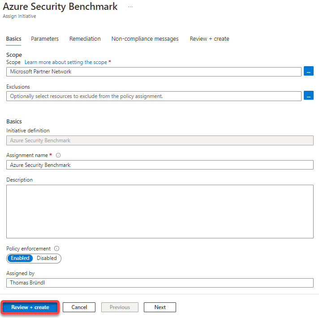
Task: Cancel the initiative assignment
Action: click(79, 307)
